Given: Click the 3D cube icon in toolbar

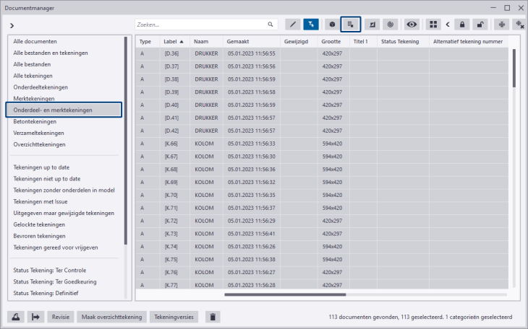Looking at the screenshot, I should [331, 24].
